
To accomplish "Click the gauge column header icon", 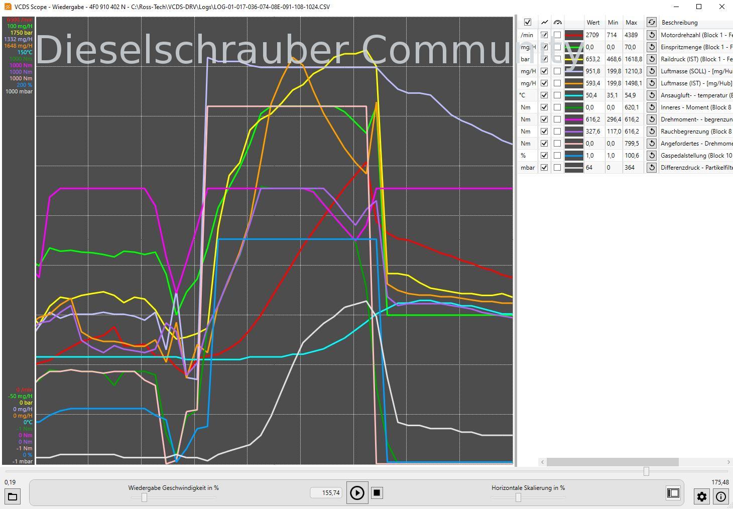I will coord(557,22).
